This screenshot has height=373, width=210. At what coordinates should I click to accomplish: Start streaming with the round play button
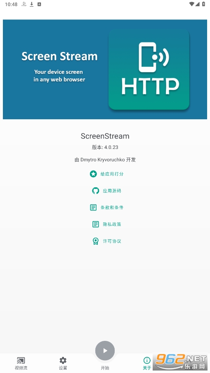105,350
